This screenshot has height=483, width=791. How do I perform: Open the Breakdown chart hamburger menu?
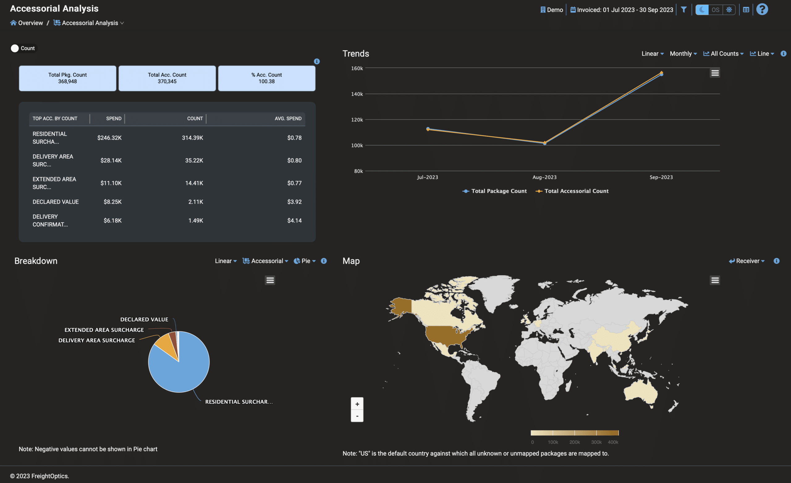tap(270, 280)
